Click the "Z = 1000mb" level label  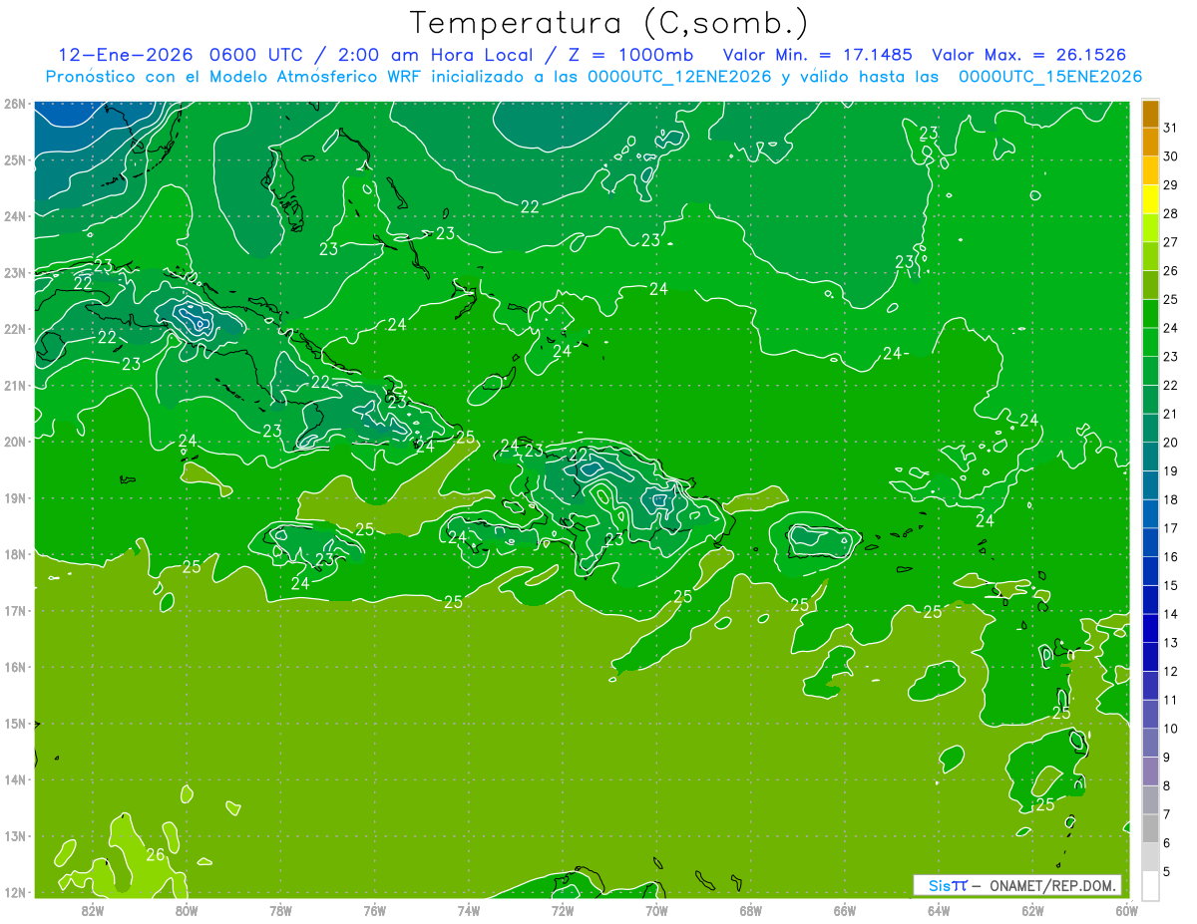630,55
